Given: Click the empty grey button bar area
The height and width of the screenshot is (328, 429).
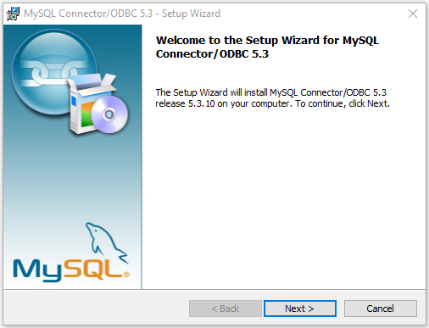Looking at the screenshot, I should pyautogui.click(x=96, y=308).
